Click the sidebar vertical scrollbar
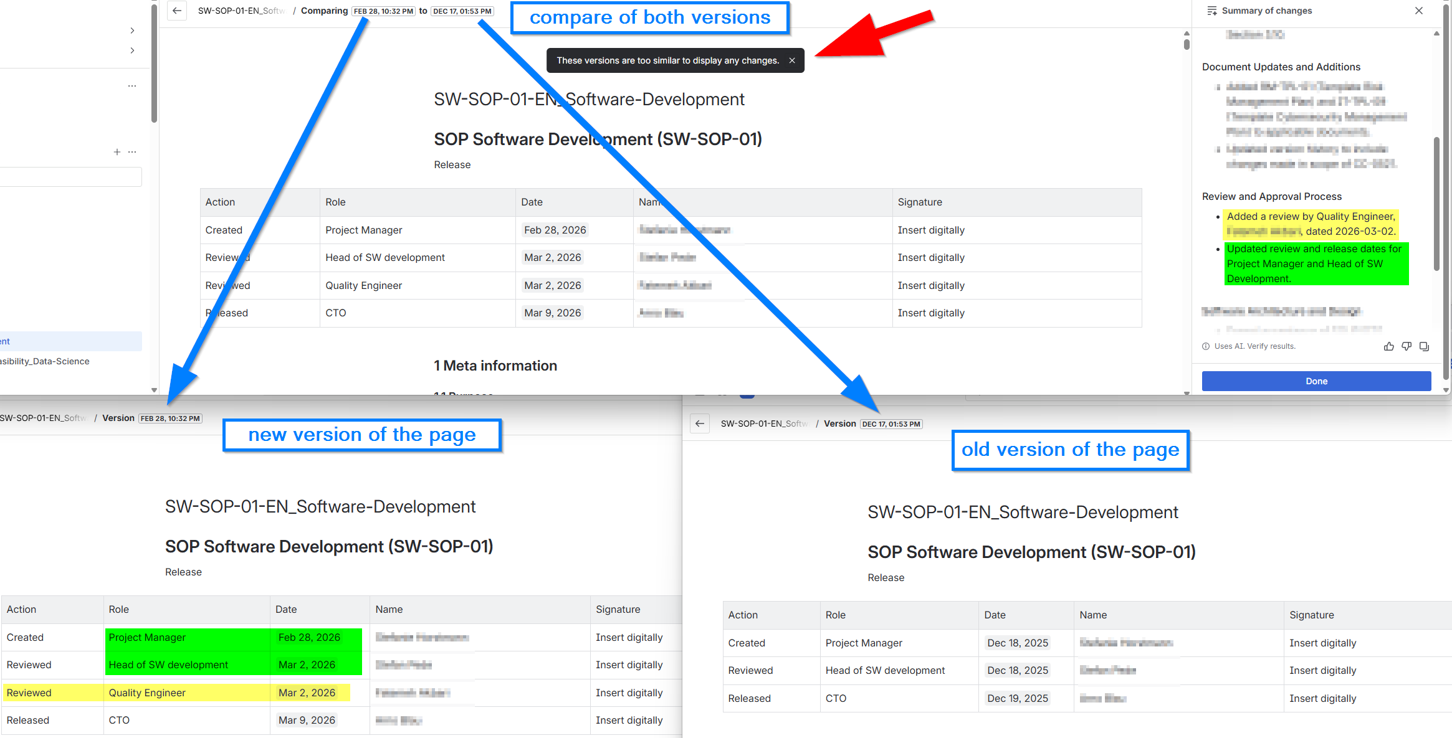1452x738 pixels. coord(154,62)
